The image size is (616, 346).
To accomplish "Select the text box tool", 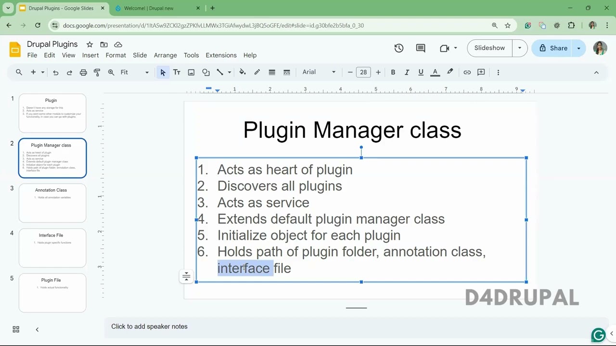I will point(177,72).
